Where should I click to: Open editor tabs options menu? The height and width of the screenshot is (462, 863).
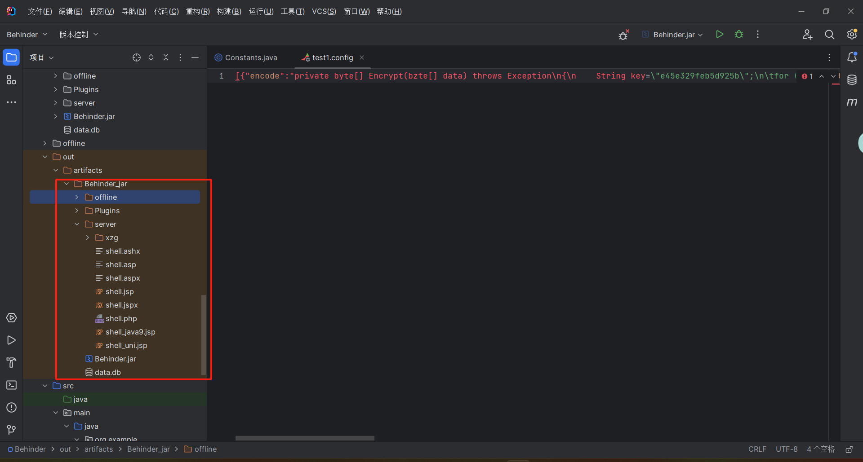point(829,57)
